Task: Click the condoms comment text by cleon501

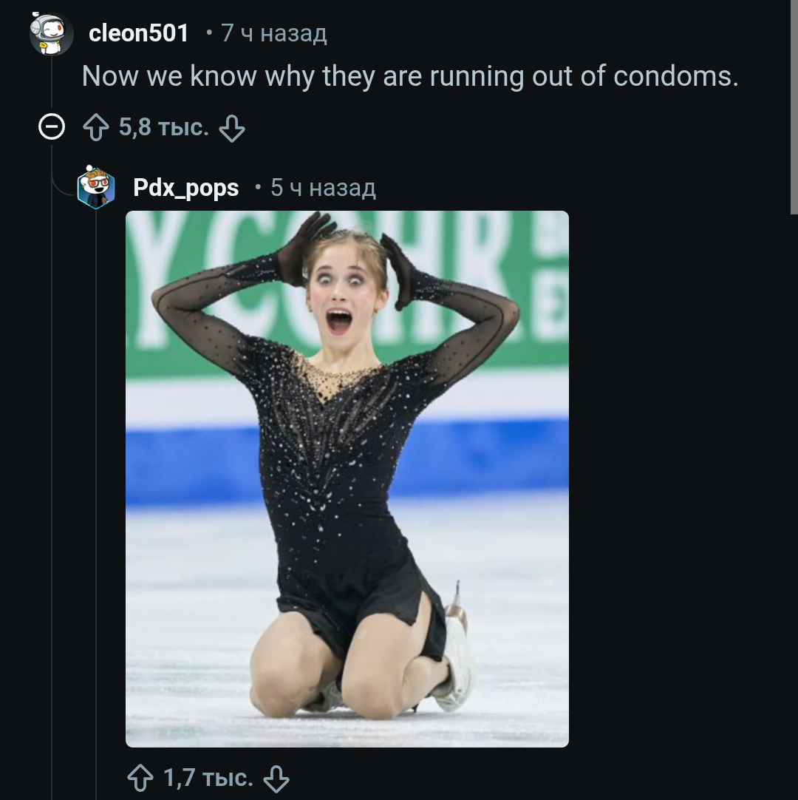Action: point(410,76)
